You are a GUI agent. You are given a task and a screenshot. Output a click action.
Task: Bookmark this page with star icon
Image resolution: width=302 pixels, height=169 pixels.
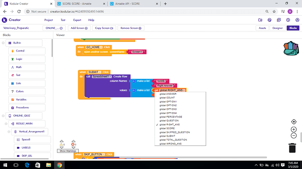(274, 11)
